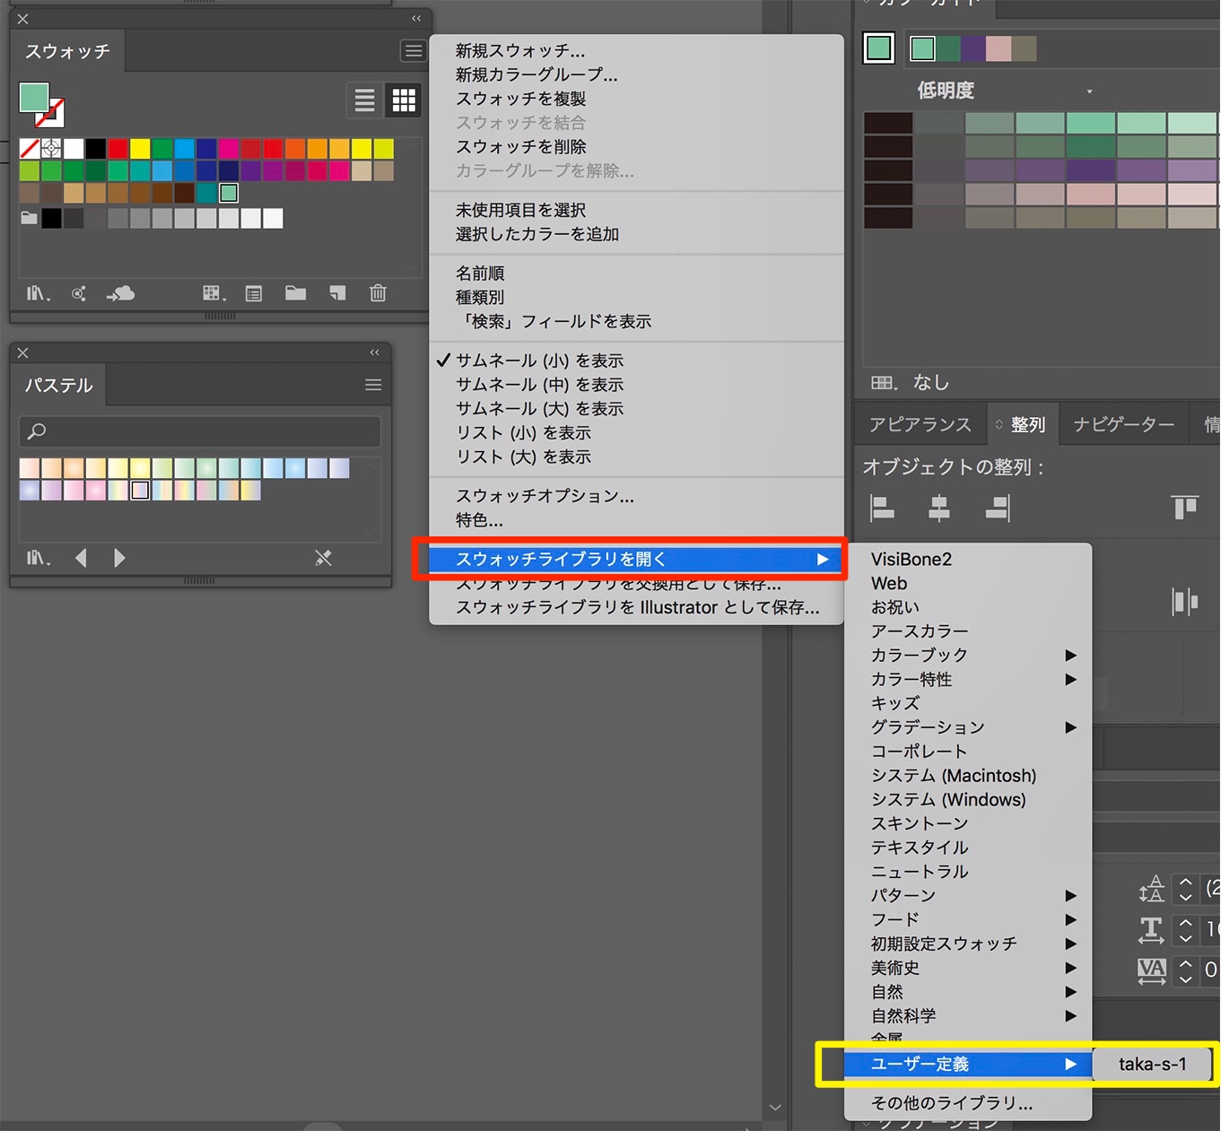The image size is (1221, 1131).
Task: Open システム (Macintosh) swatch library
Action: click(x=968, y=775)
